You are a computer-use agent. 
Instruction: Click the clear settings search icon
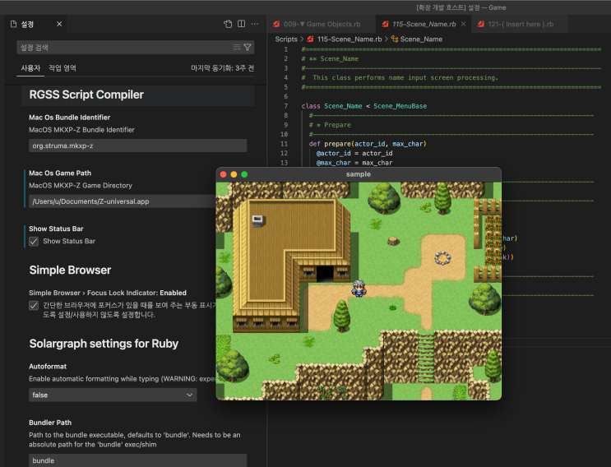237,48
